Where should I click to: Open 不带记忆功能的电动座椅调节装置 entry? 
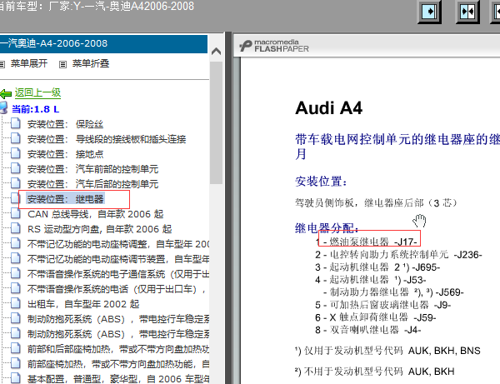tap(118, 259)
